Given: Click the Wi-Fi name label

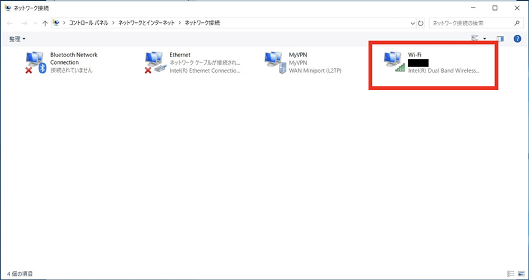Looking at the screenshot, I should tap(415, 55).
